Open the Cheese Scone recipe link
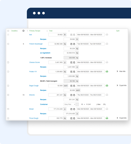 coord(35,62)
